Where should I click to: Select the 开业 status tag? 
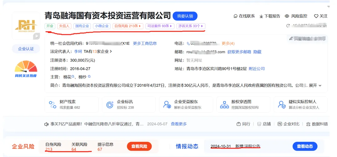pos(50,26)
